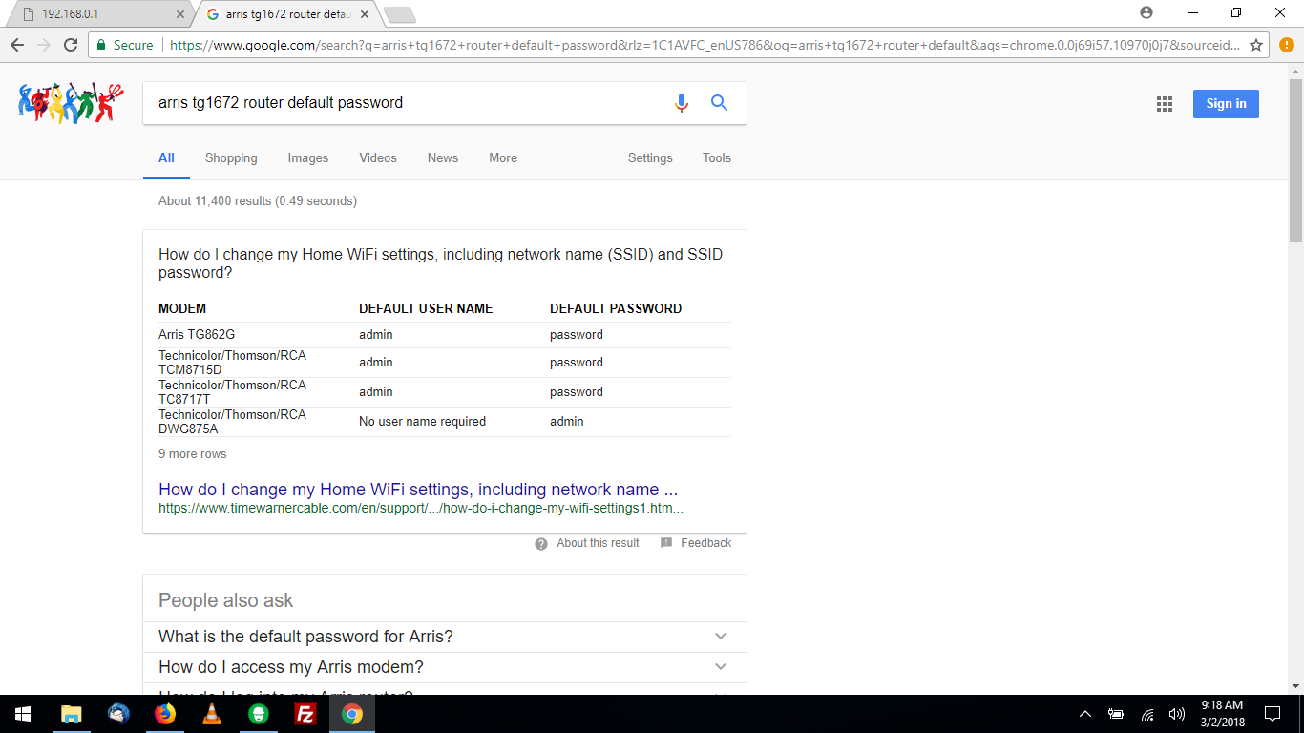
Task: Switch to the Images tab
Action: click(x=308, y=158)
